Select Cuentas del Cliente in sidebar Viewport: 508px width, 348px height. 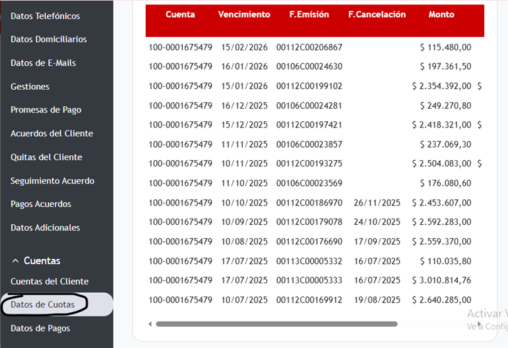[x=50, y=281]
